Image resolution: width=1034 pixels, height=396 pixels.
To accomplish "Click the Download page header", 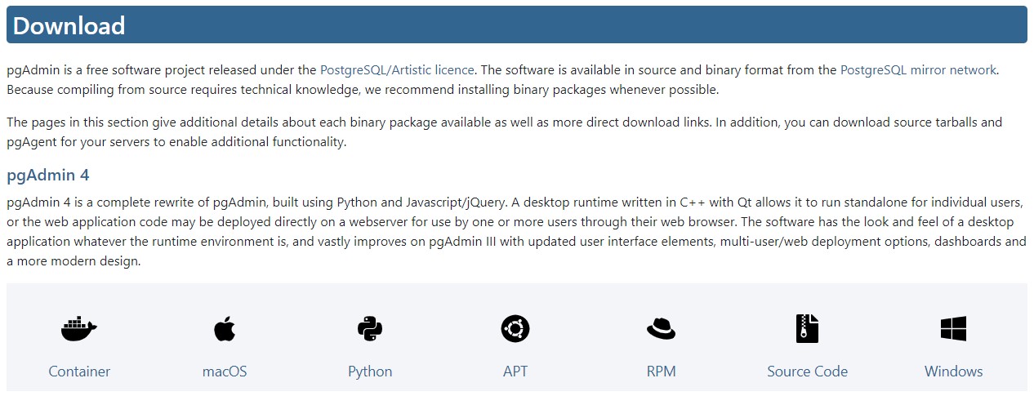I will [517, 25].
